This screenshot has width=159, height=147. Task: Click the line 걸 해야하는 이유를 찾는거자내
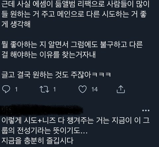[49, 55]
